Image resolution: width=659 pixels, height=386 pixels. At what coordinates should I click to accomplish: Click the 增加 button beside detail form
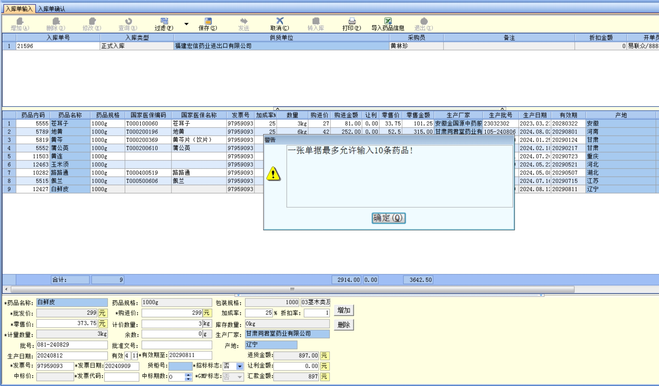[344, 310]
